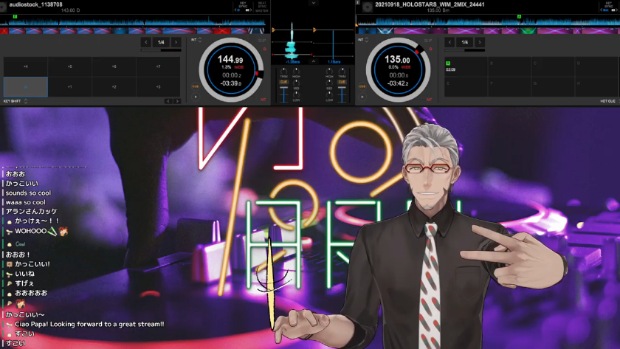The height and width of the screenshot is (349, 620).
Task: Set deck 1 as sync MASTER
Action: coord(262,10)
